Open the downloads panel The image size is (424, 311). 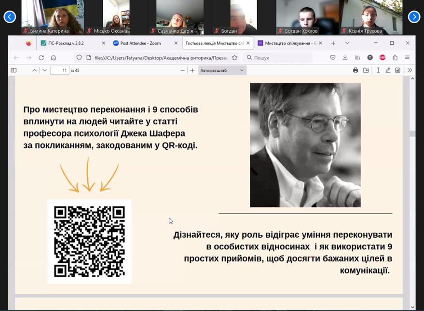point(345,57)
